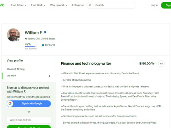Click the Google logo in sign-in button
The height and width of the screenshot is (128, 171).
click(10, 104)
